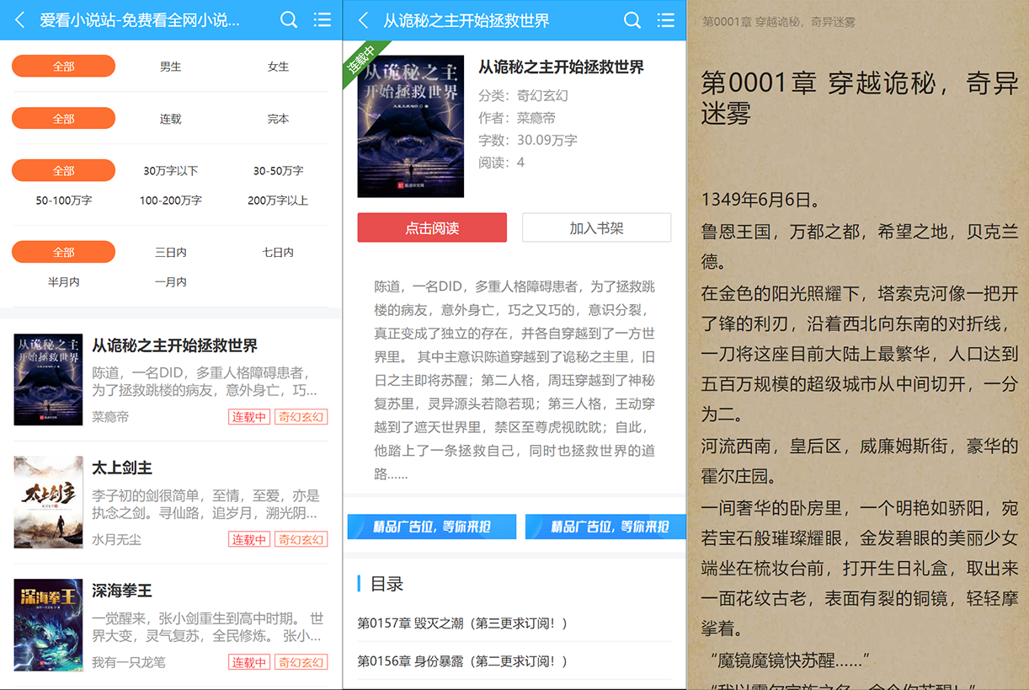Tap back arrow in novel list header
This screenshot has width=1029, height=690.
(20, 20)
